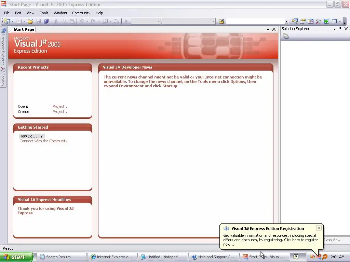Click the system clock showing 2:01 AM
Viewport: 350px width, 262px height.
pyautogui.click(x=337, y=257)
